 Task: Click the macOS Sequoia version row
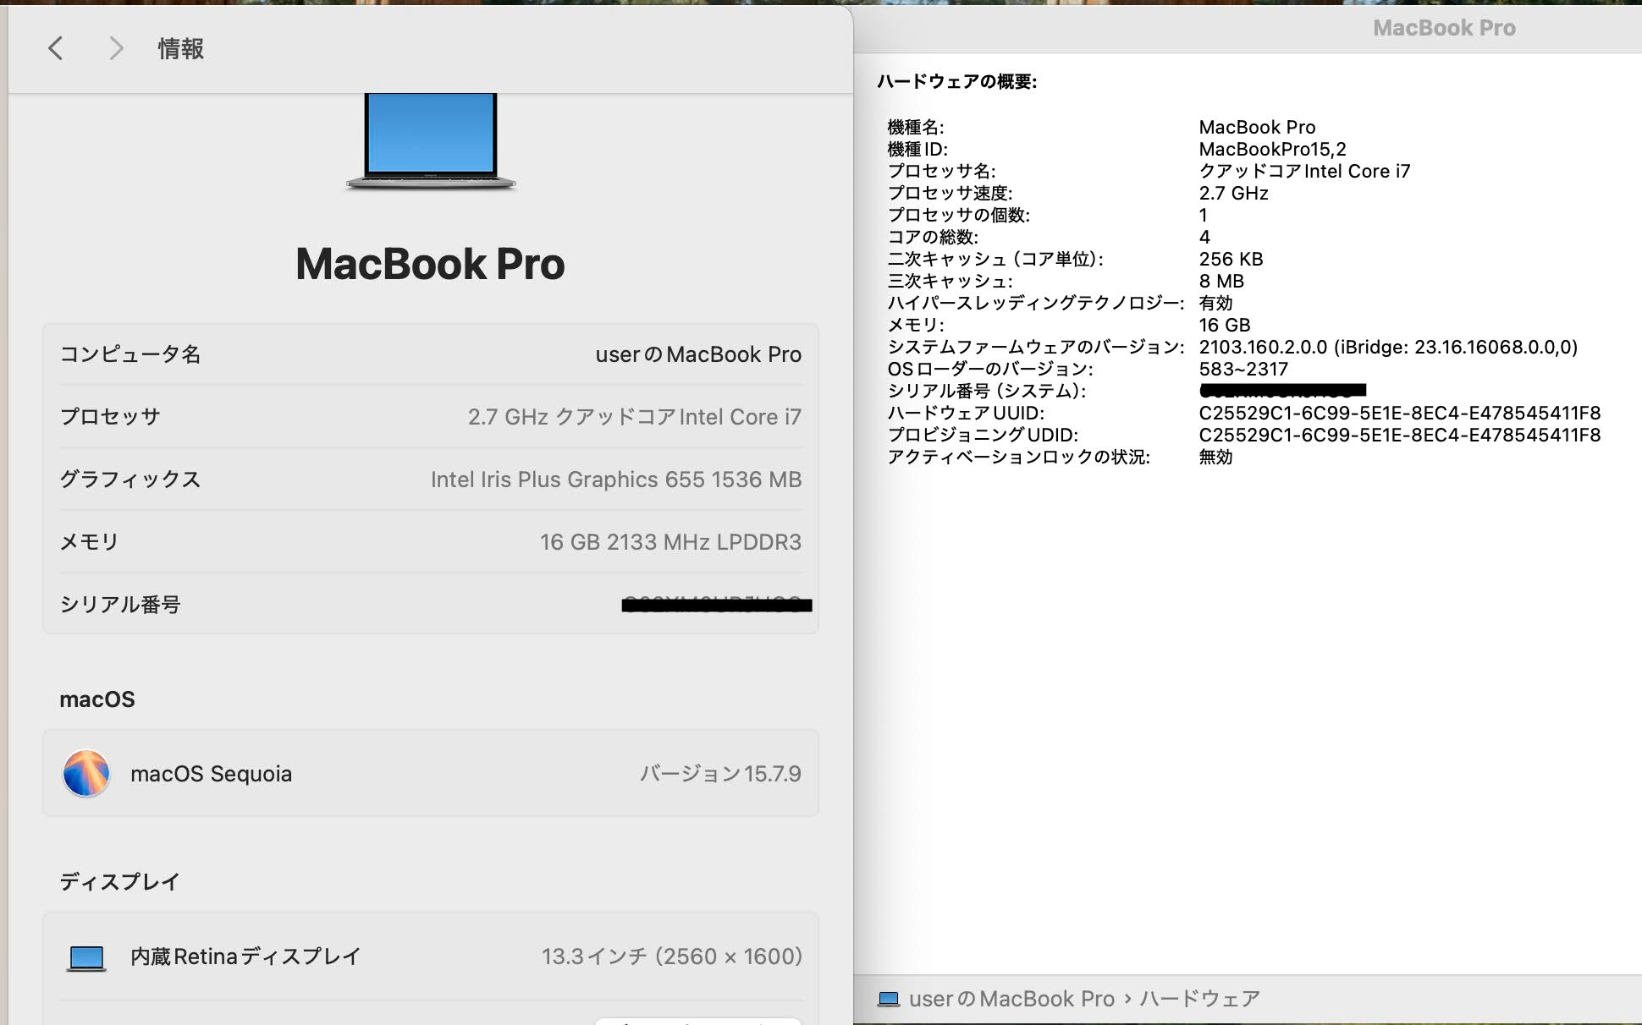point(431,773)
